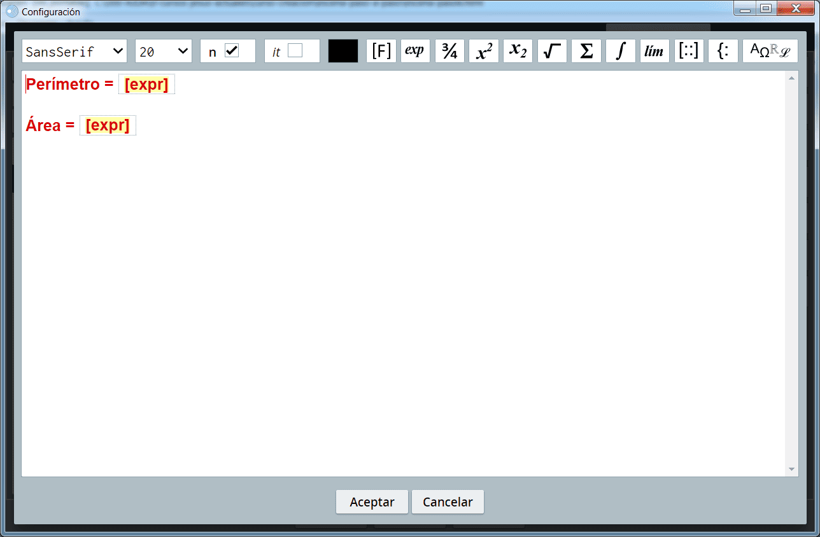Insert a matrix with the [::] icon
Screen dimensions: 820x537
click(689, 52)
